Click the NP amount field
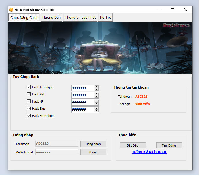 click(x=83, y=102)
